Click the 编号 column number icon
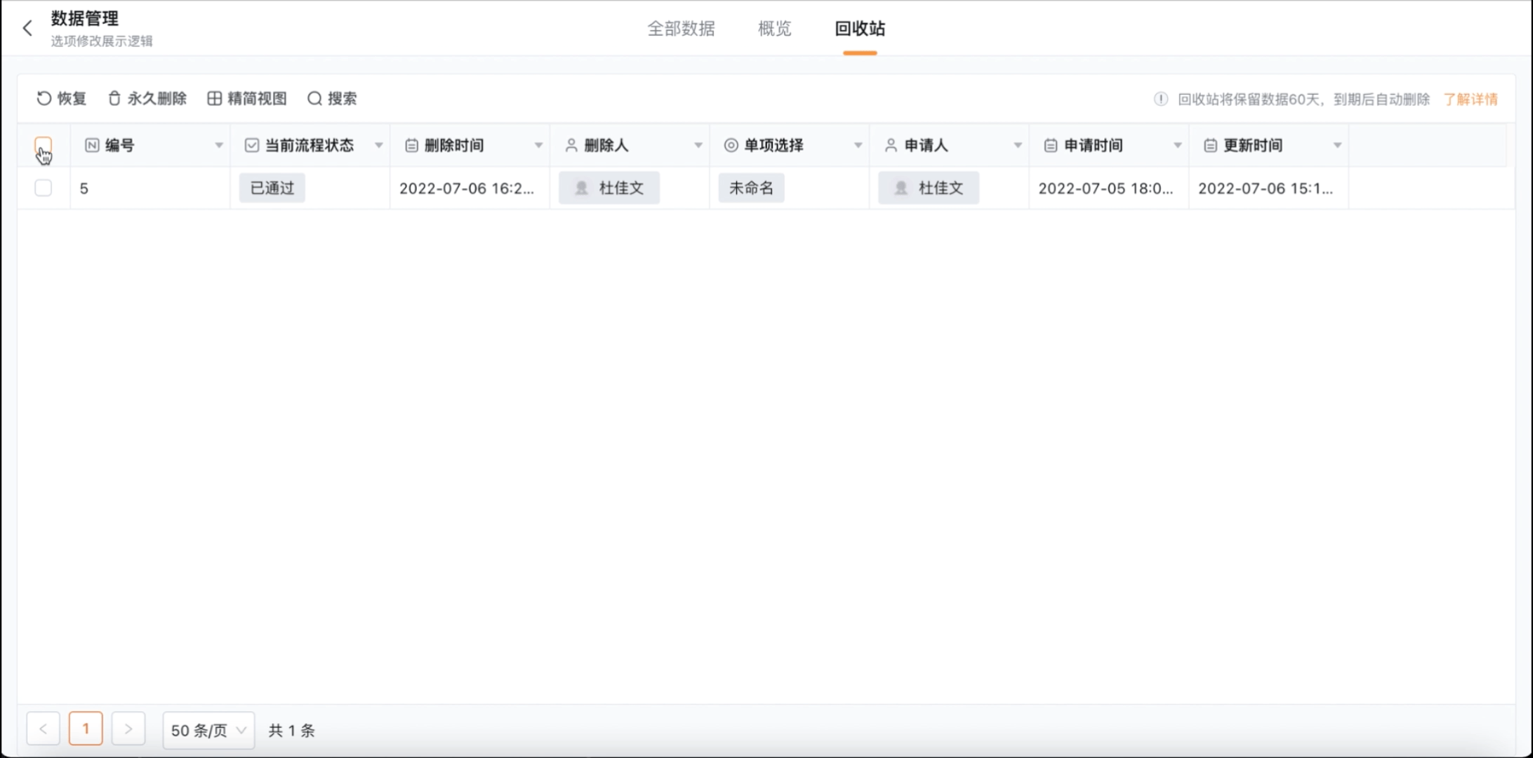The height and width of the screenshot is (758, 1533). (x=92, y=145)
